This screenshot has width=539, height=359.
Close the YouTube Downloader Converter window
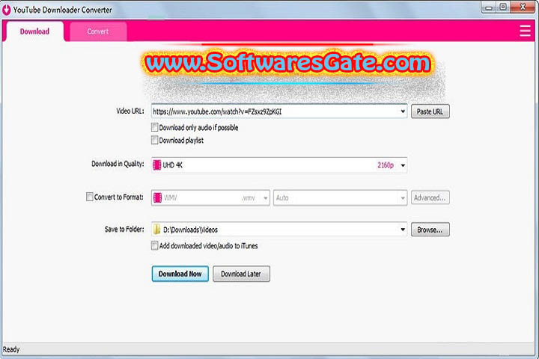click(523, 7)
